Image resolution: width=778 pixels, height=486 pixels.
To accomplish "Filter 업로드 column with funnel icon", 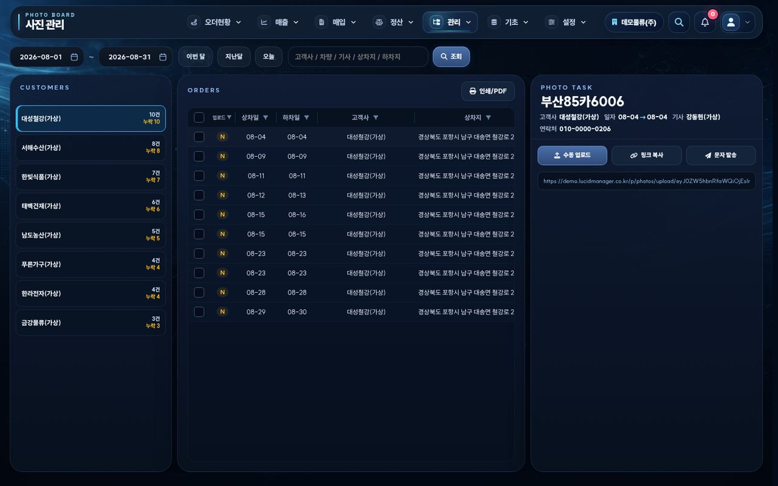I will [229, 118].
